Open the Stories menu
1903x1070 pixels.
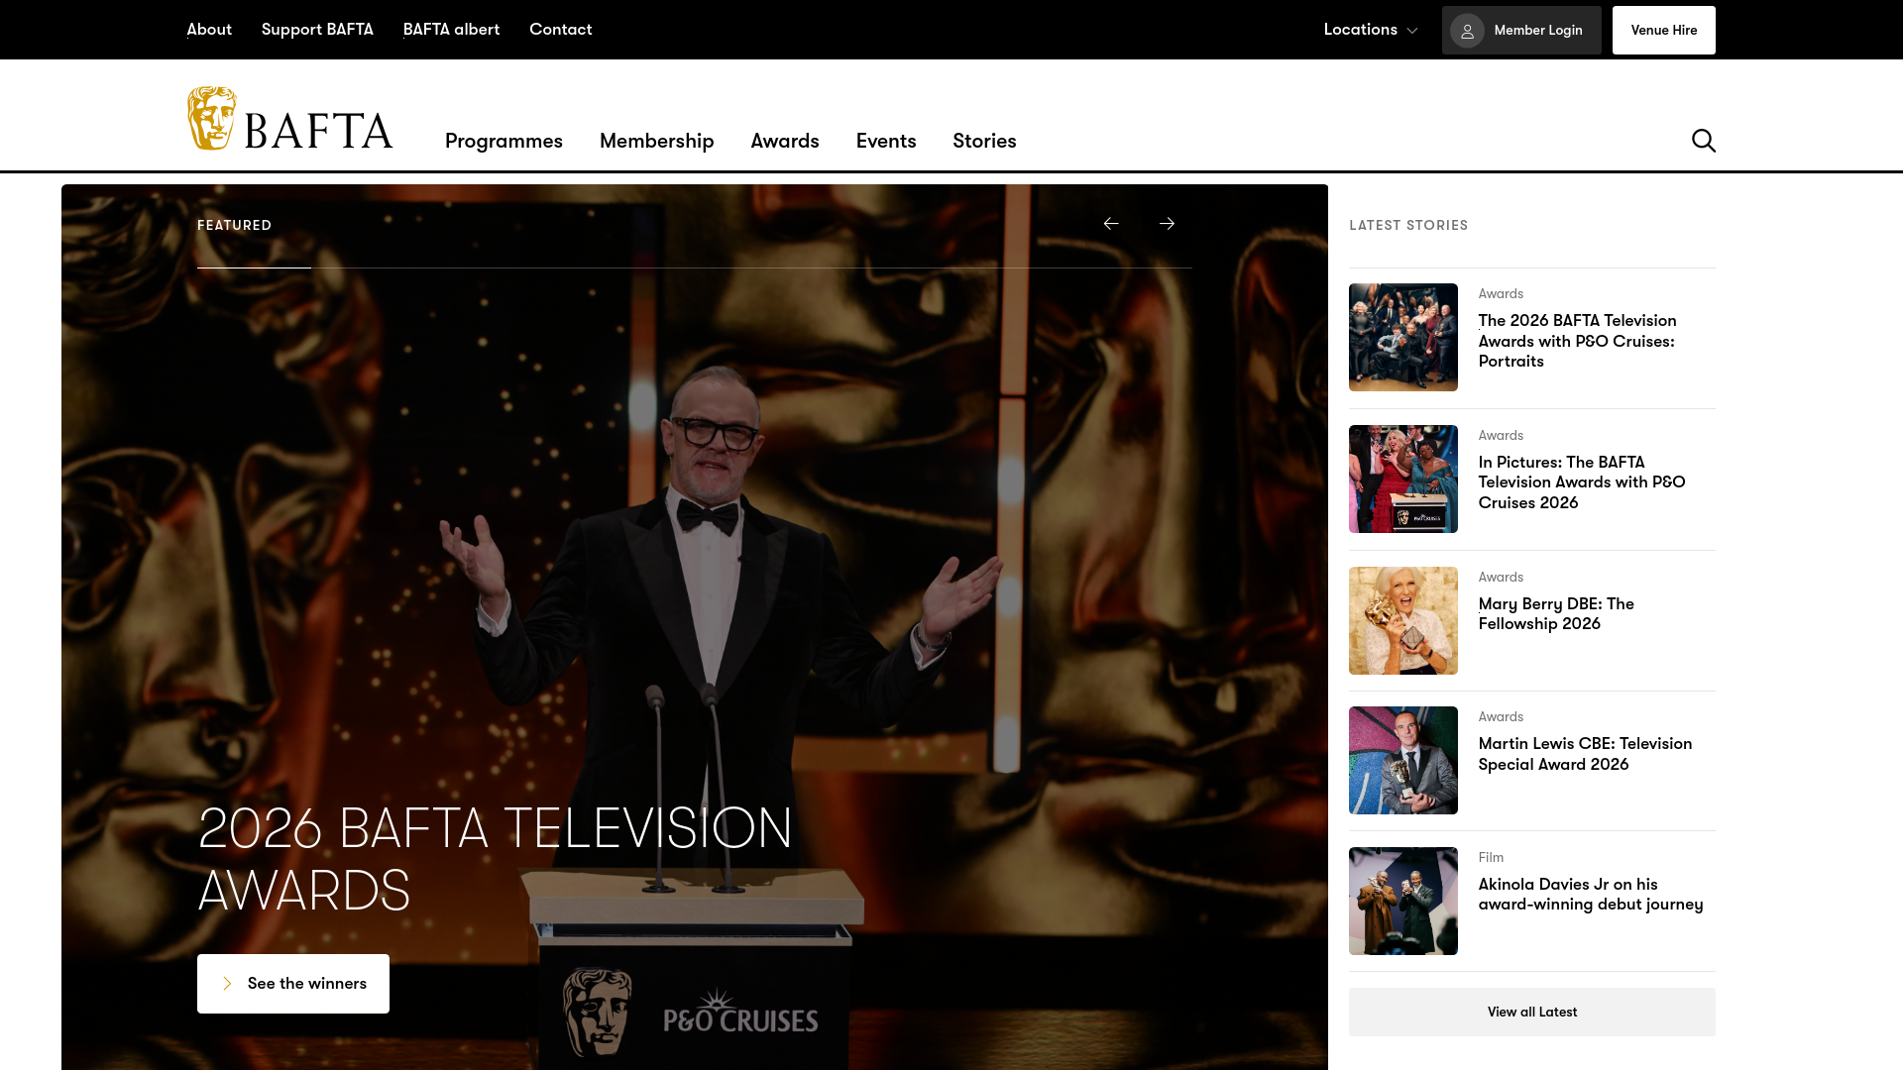[984, 141]
